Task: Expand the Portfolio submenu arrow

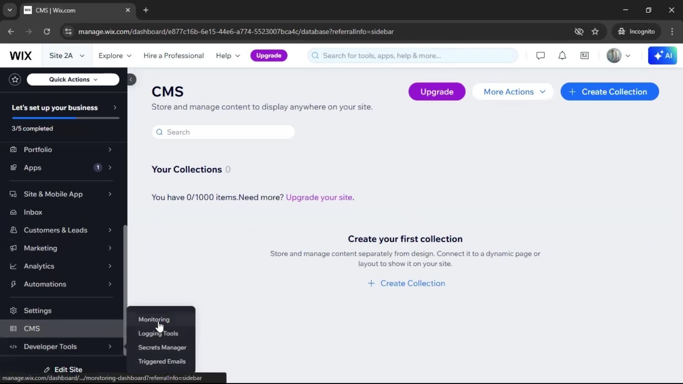Action: tap(110, 150)
